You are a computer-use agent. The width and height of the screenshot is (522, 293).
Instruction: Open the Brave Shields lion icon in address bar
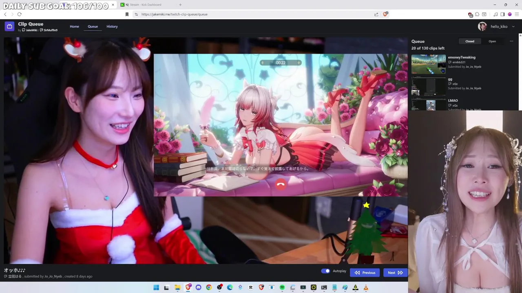click(385, 14)
